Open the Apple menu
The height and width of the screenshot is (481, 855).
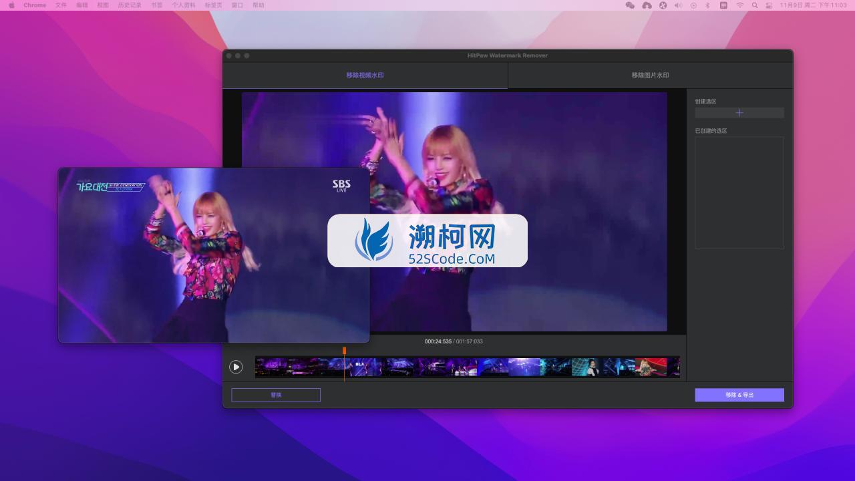(11, 5)
